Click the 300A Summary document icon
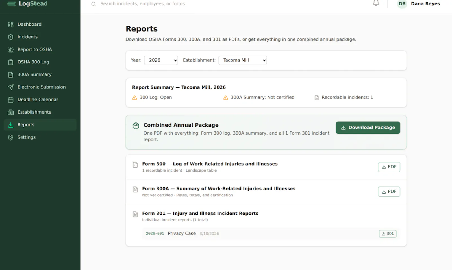The width and height of the screenshot is (452, 270). pos(11,75)
